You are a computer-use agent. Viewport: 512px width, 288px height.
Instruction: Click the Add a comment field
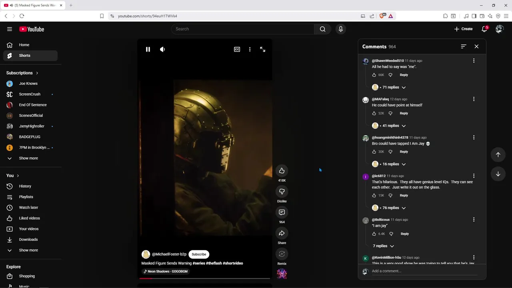pos(424,271)
